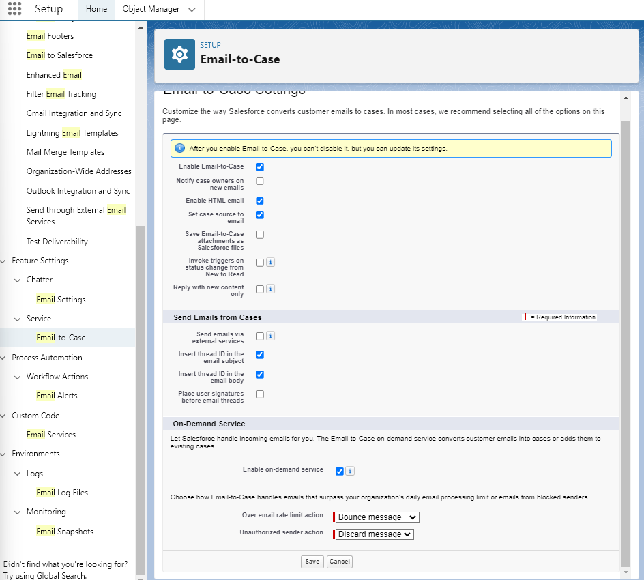This screenshot has height=580, width=644.
Task: Open Email Log Files
Action: click(x=62, y=493)
